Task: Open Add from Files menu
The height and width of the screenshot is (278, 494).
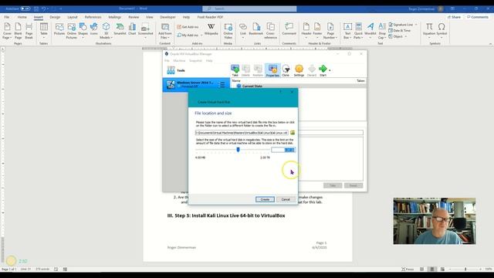Action: click(x=164, y=31)
